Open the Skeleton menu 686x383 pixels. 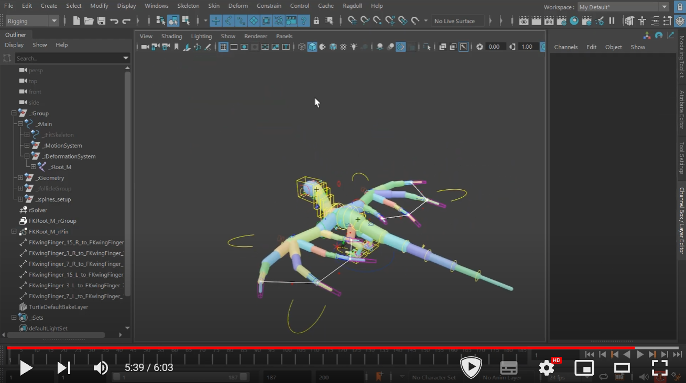click(188, 6)
